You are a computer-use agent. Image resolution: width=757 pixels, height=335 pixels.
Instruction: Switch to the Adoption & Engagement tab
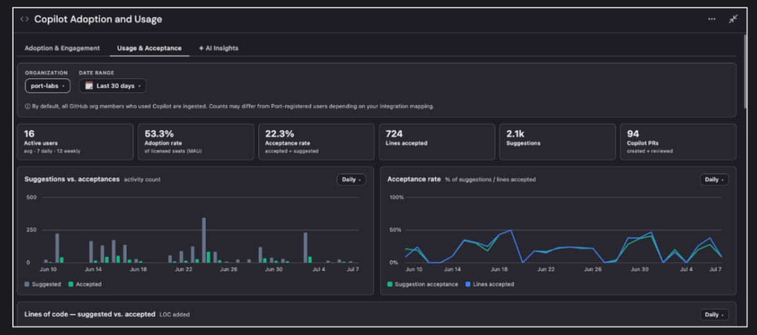click(62, 48)
